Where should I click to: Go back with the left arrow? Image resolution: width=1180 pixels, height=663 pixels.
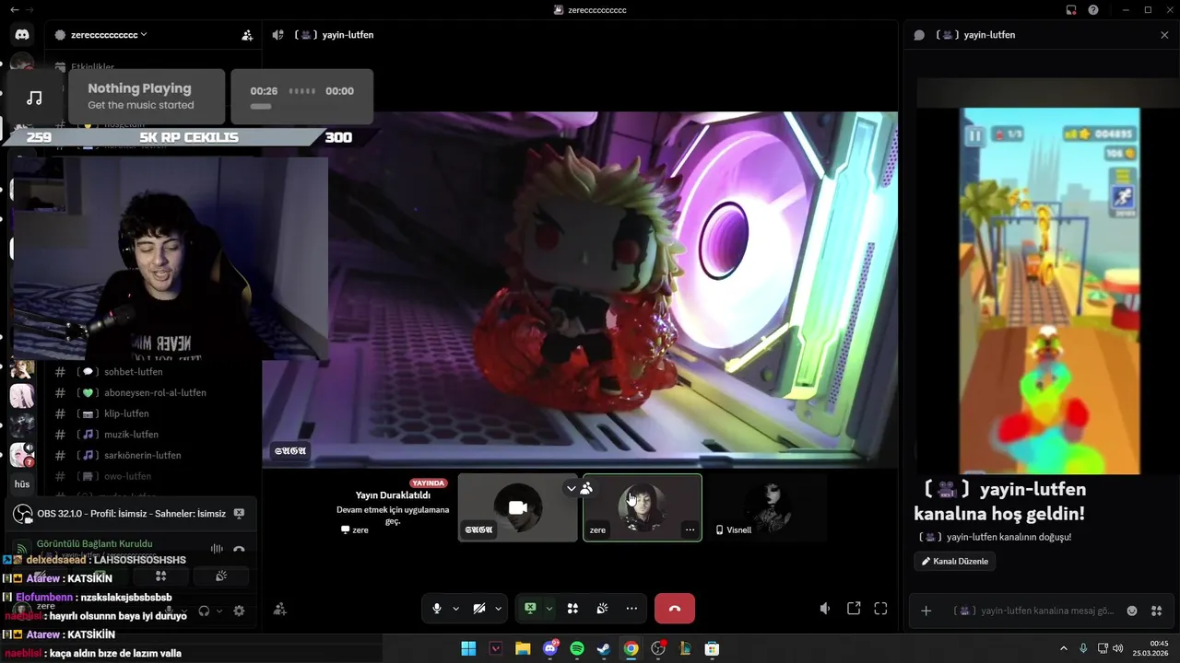click(x=14, y=10)
